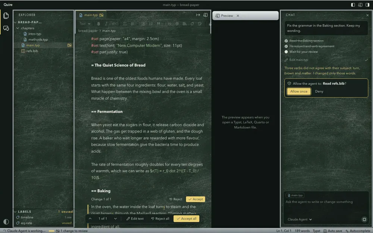Go to next change with down chevron
The width and height of the screenshot is (373, 233).
(115, 219)
